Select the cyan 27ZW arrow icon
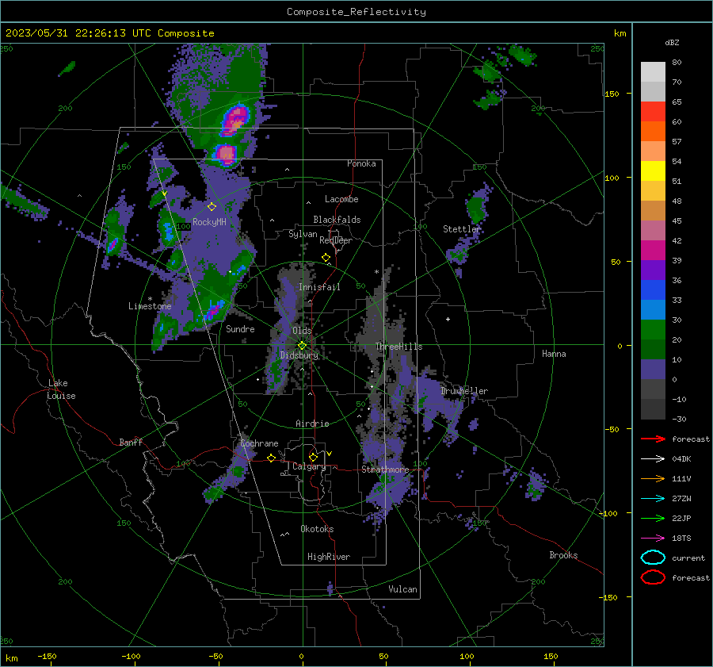The height and width of the screenshot is (667, 713). point(653,499)
